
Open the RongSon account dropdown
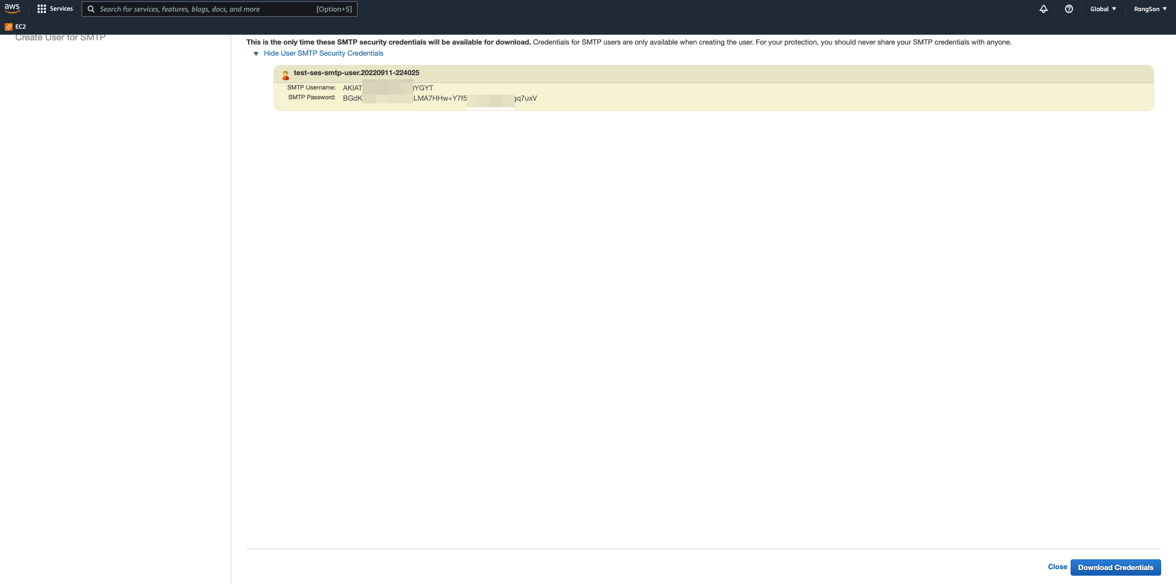(x=1150, y=9)
